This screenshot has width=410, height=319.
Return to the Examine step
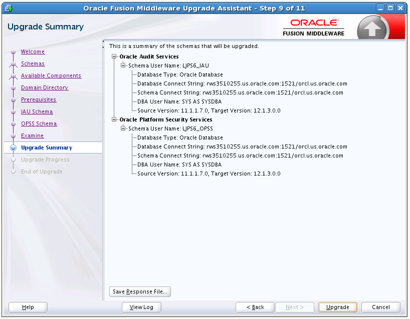[32, 135]
